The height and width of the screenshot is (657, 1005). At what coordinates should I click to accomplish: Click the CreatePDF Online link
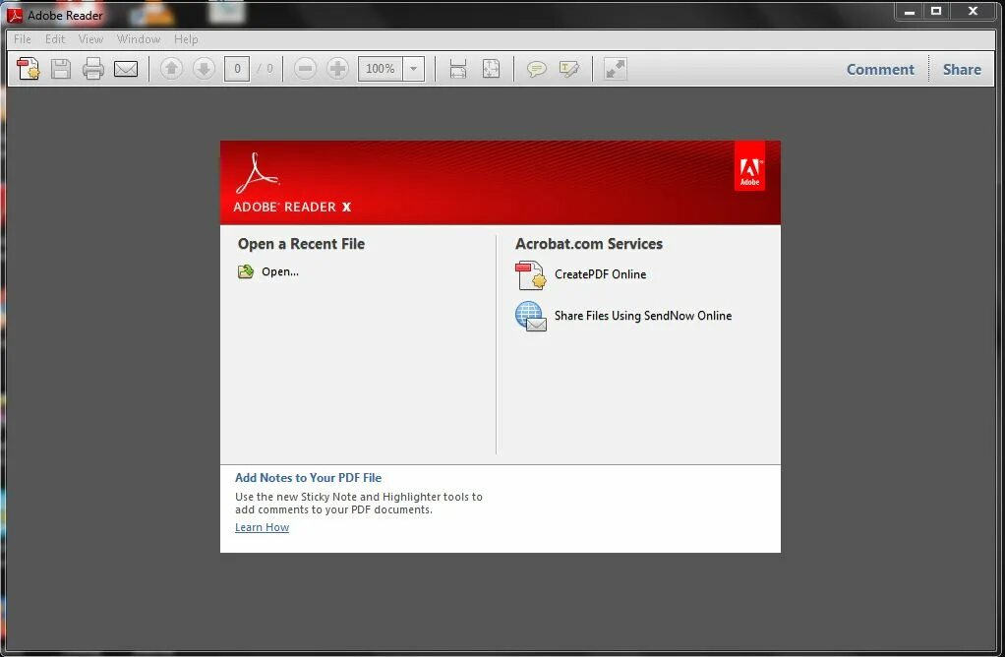600,274
